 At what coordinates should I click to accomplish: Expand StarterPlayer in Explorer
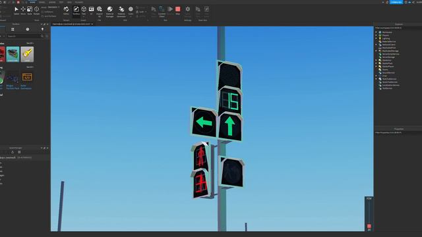click(377, 66)
